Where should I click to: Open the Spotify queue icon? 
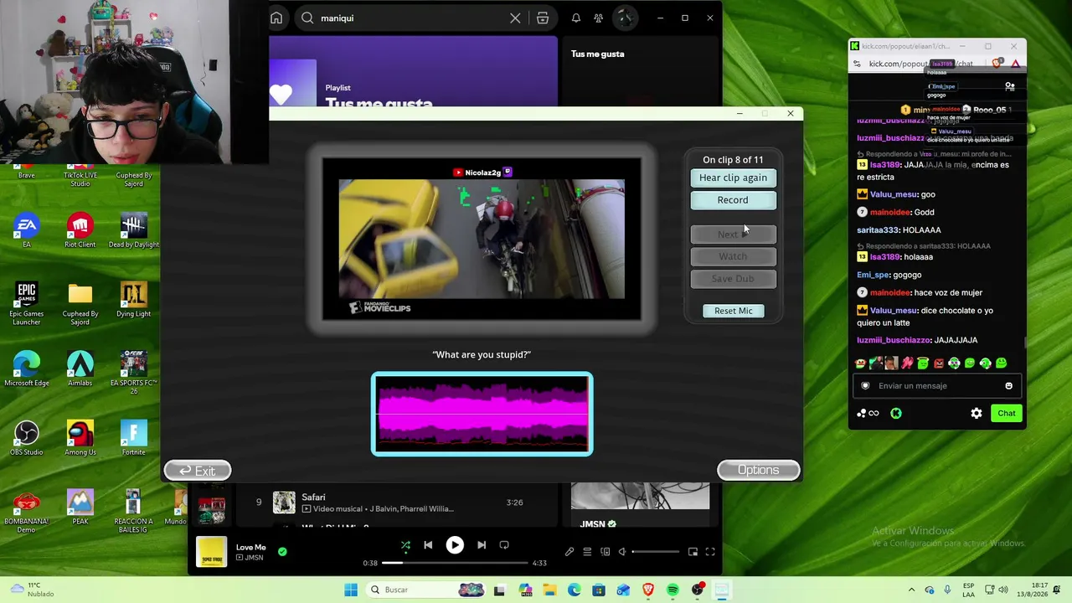(587, 552)
